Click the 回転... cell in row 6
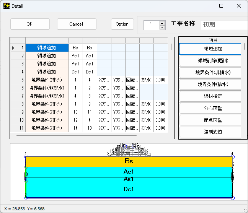This screenshot has width=248, height=213. tap(132, 88)
